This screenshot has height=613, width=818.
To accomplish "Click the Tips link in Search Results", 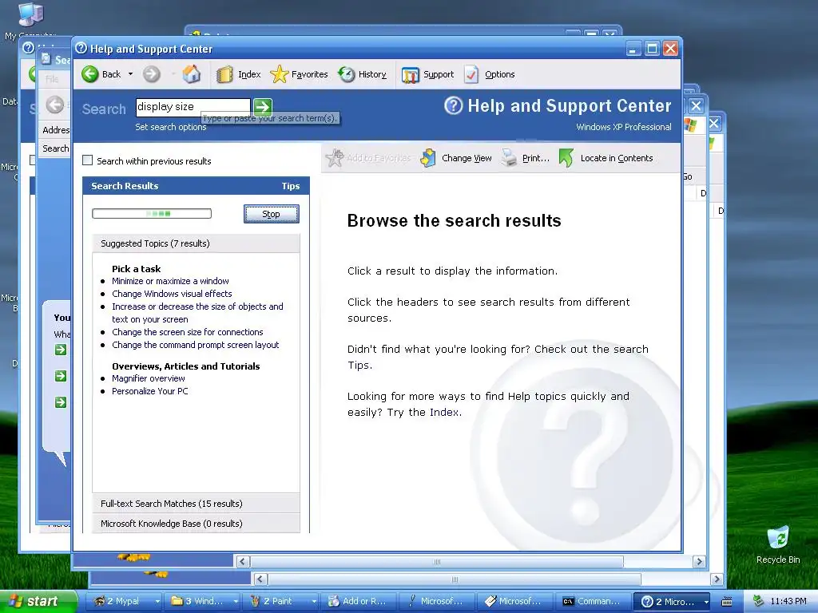I will (291, 186).
